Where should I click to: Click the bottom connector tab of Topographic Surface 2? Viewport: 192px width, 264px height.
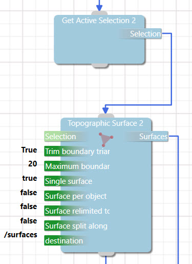[106, 254]
